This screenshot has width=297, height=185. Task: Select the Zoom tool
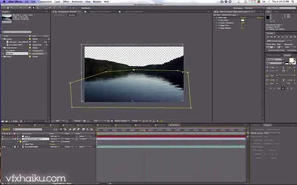(x=11, y=8)
